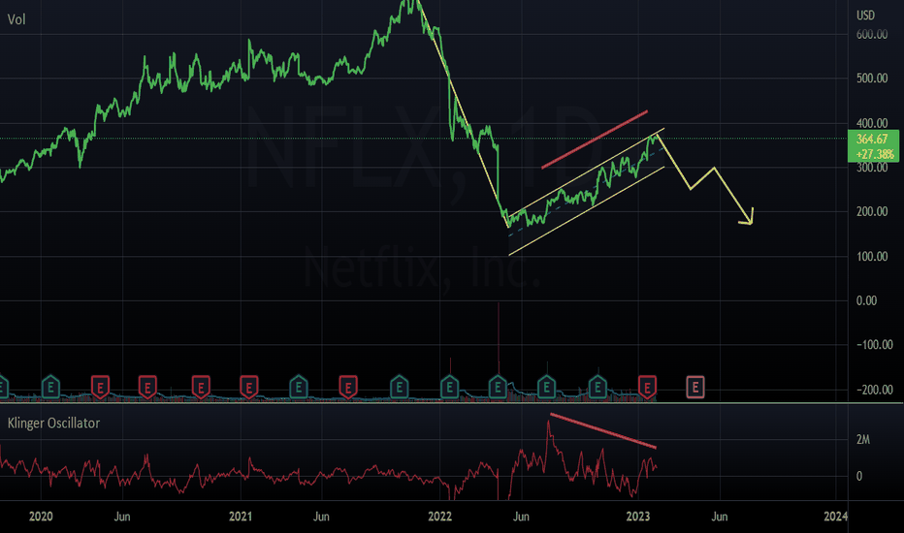Click the 200.00 price axis label
904x533 pixels.
[872, 211]
